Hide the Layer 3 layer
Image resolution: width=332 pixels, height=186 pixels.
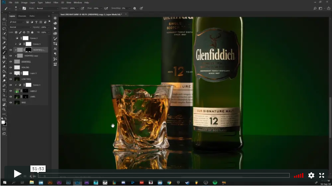pos(10,73)
